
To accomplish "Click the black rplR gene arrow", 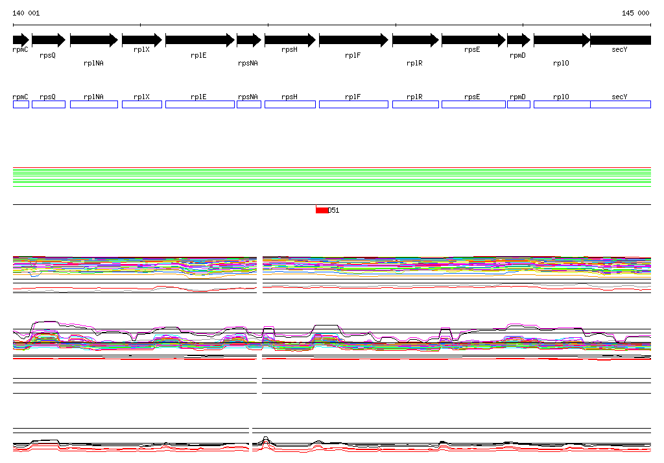I will coord(416,40).
